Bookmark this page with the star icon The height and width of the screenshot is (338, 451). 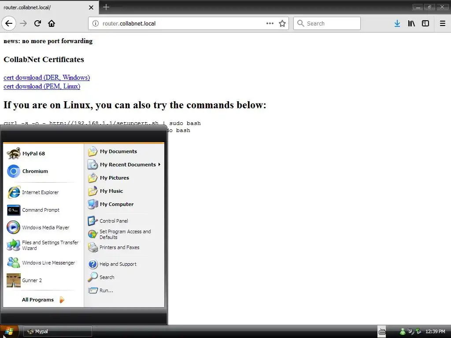coord(282,23)
